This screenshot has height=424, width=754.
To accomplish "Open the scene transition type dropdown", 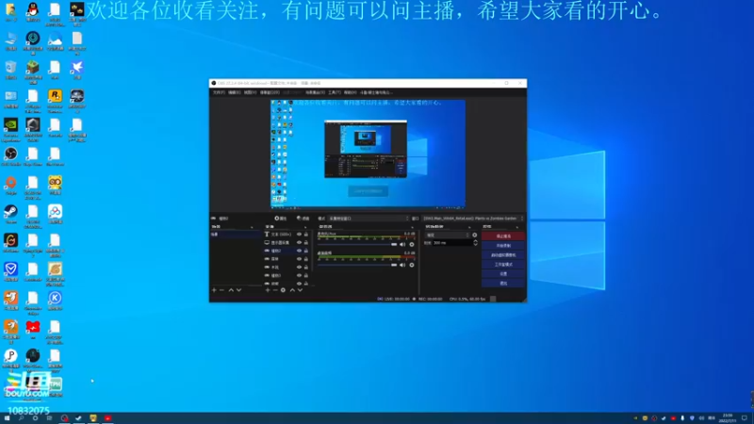I will point(447,235).
